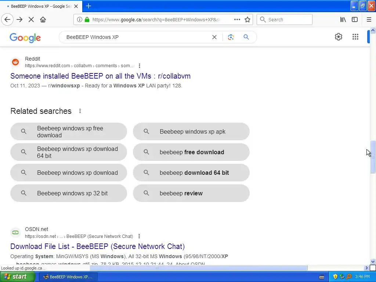The image size is (376, 282).
Task: Submit Google search with magnifier icon
Action: (246, 37)
